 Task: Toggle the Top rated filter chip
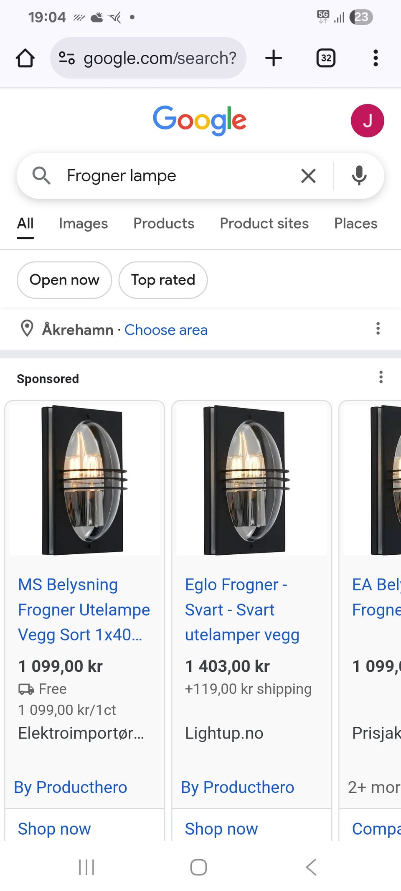163,280
